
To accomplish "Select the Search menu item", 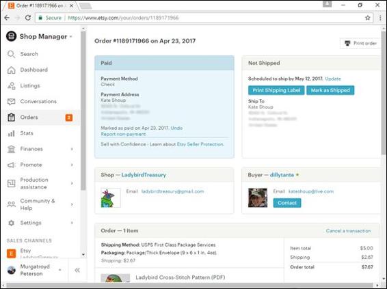I will pyautogui.click(x=41, y=54).
